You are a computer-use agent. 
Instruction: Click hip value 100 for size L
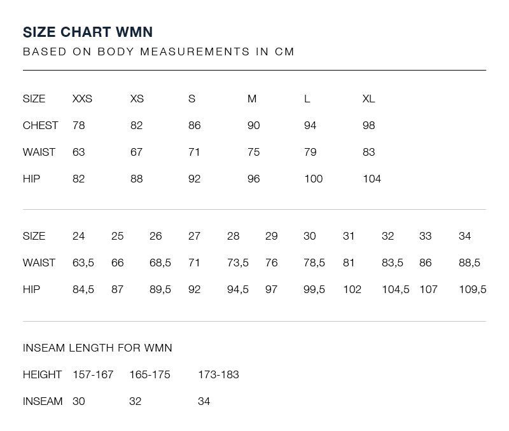(x=313, y=179)
